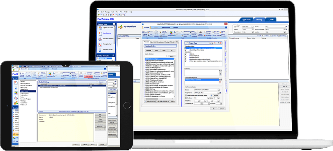
Task: Click the Perform button
Action: 216,96
